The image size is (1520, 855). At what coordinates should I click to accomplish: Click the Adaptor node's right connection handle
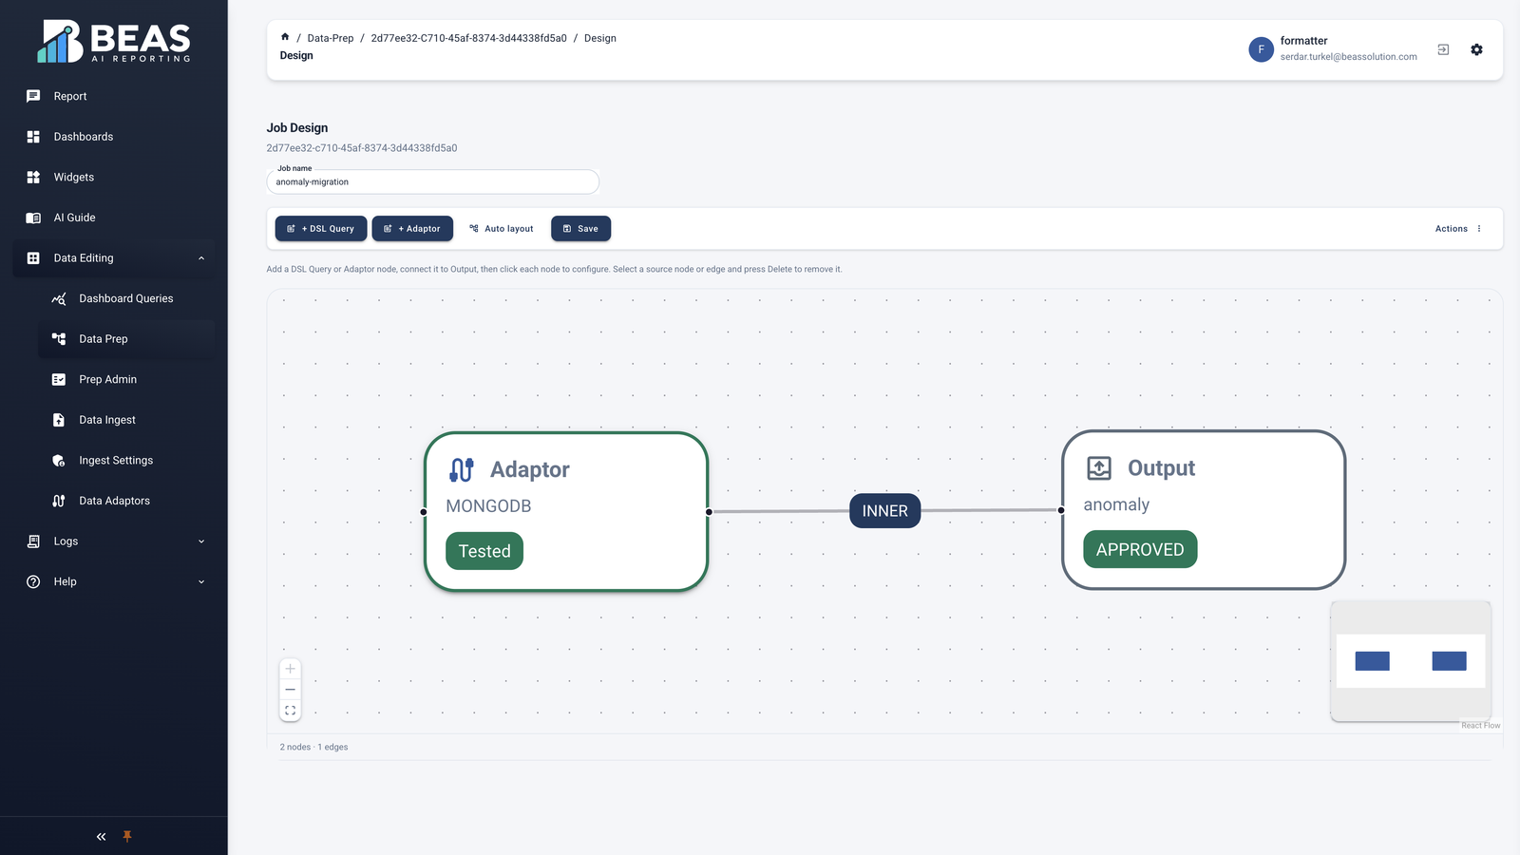tap(709, 512)
